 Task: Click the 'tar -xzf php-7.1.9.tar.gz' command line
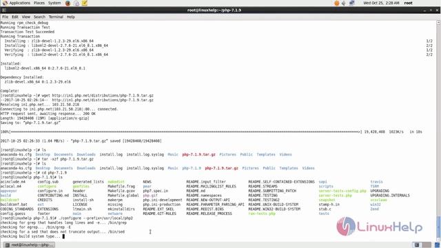point(47,159)
